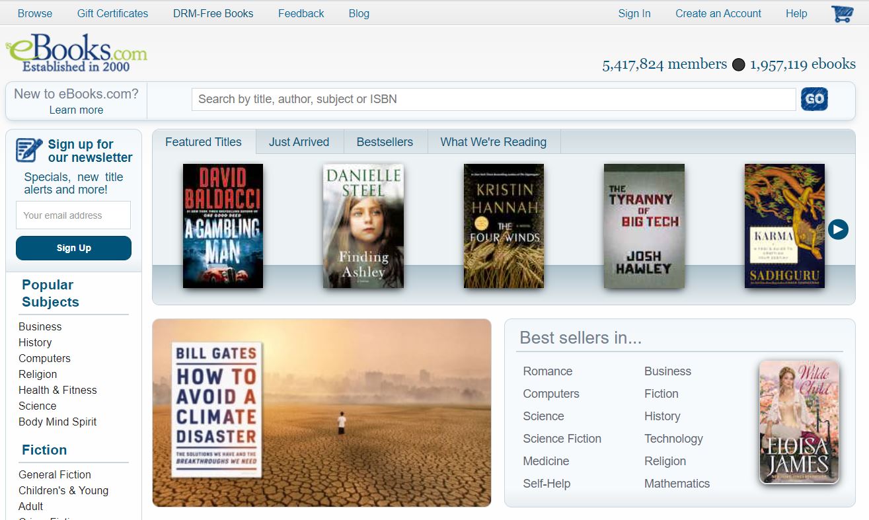This screenshot has height=520, width=869.
Task: Select the Featured Titles tab
Action: pos(204,141)
